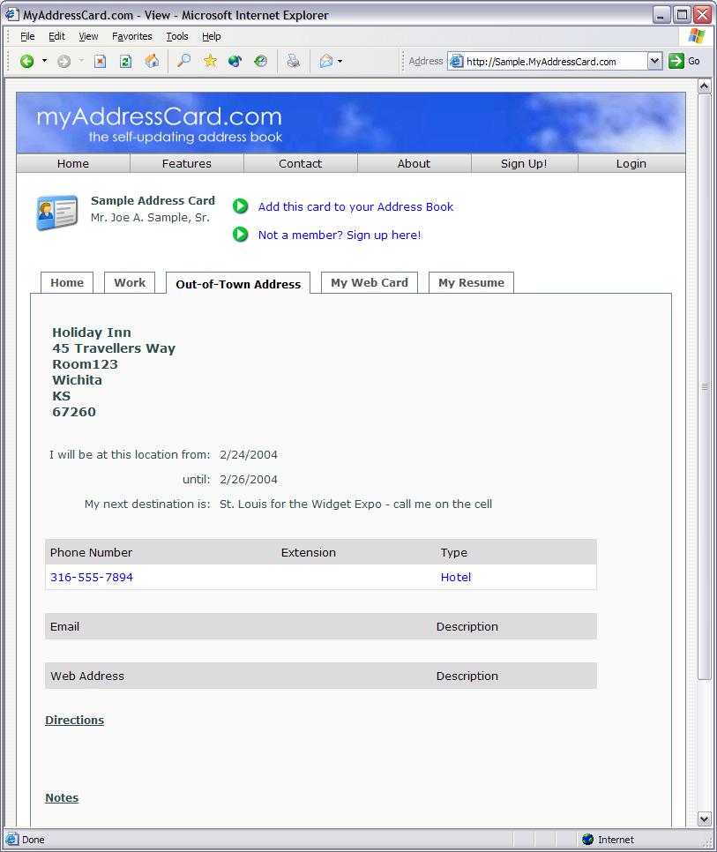This screenshot has height=852, width=717.
Task: Click the zip code 67260
Action: [74, 412]
